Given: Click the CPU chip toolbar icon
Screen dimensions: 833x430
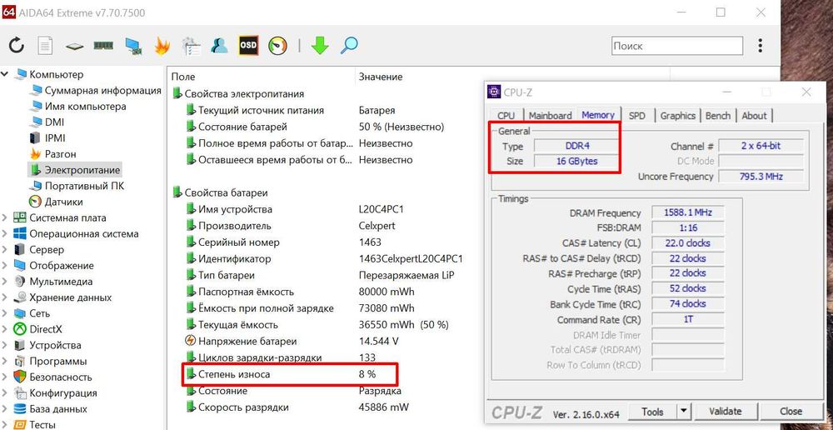Looking at the screenshot, I should point(75,47).
